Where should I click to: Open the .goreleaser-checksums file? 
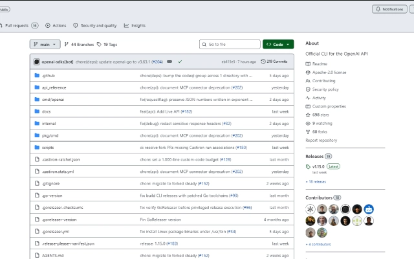click(x=62, y=207)
